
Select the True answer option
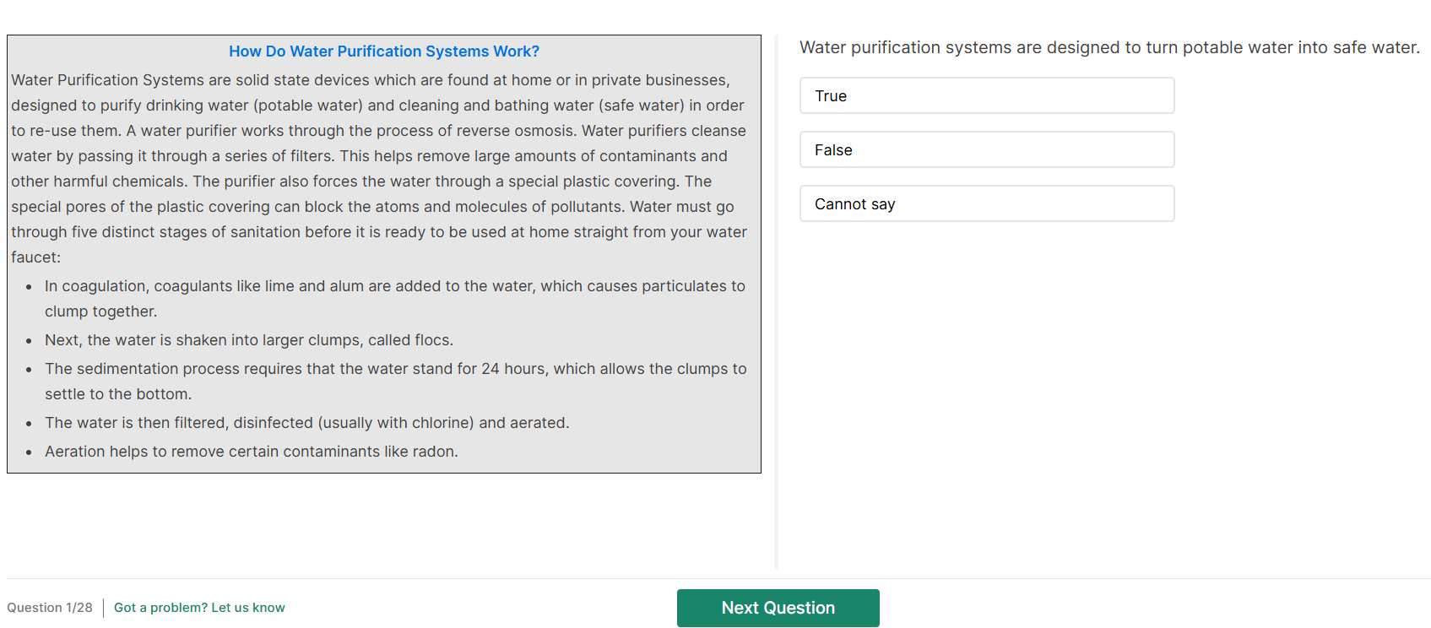point(986,95)
